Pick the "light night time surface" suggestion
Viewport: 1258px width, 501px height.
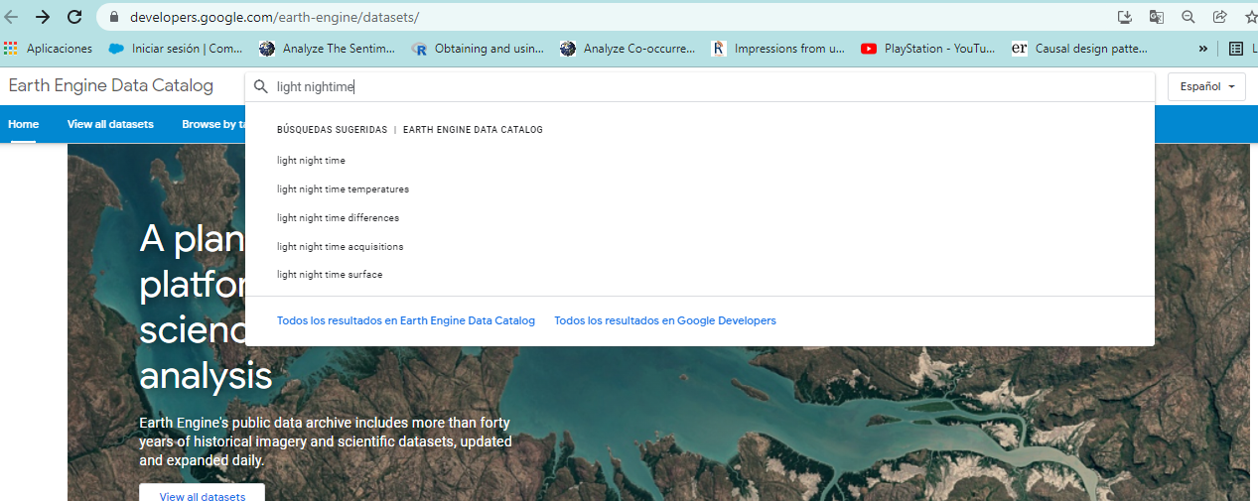(x=330, y=274)
